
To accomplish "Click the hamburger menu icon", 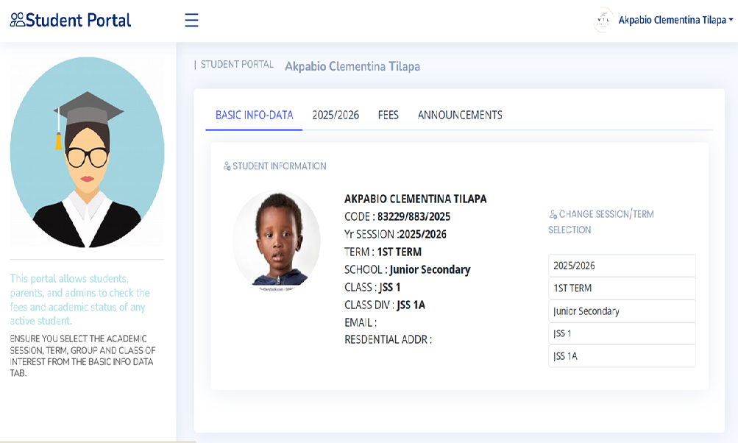I will click(x=191, y=20).
